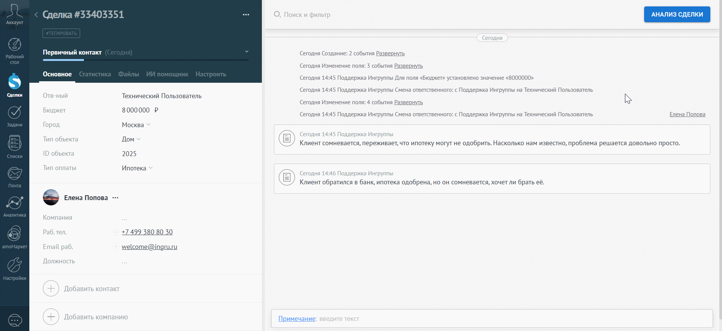
Task: Click Елена Попова contact avatar
Action: click(x=51, y=197)
